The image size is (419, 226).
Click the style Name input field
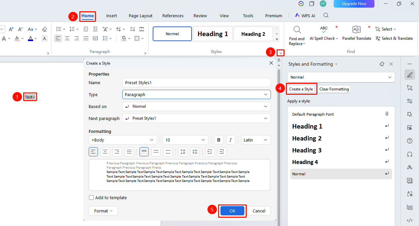tap(197, 83)
